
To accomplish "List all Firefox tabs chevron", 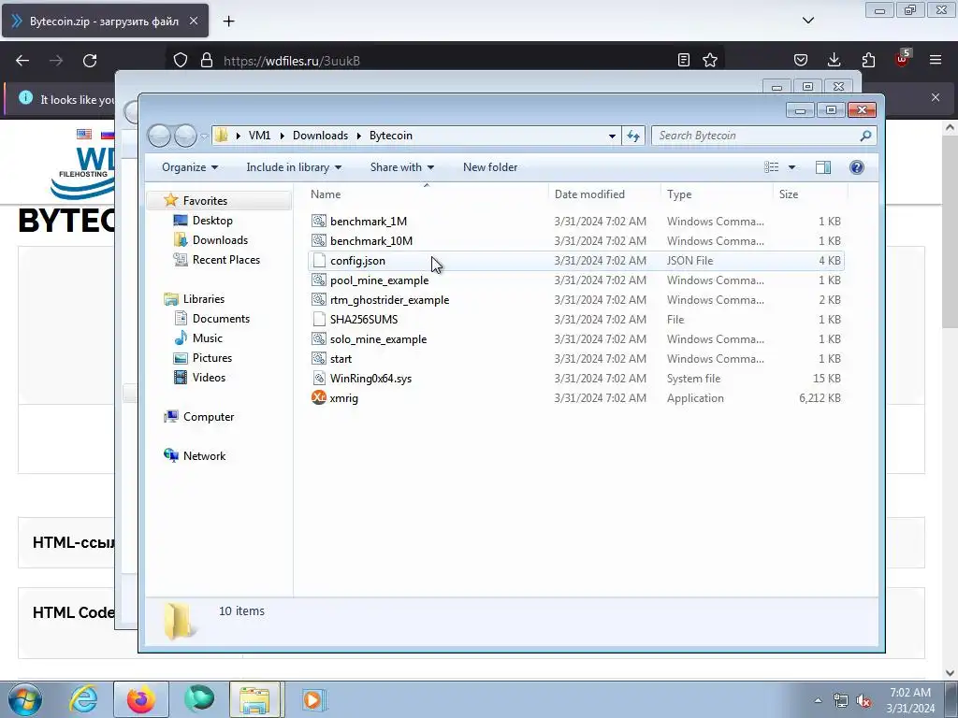I will point(808,21).
